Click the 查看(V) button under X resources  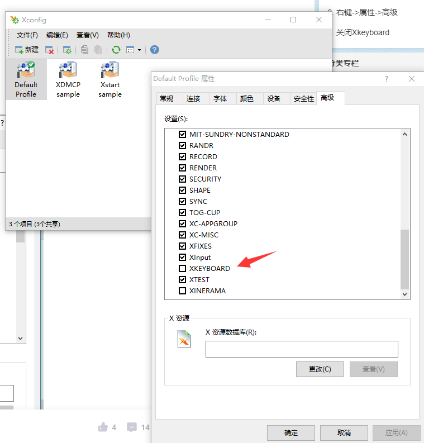[x=373, y=369]
